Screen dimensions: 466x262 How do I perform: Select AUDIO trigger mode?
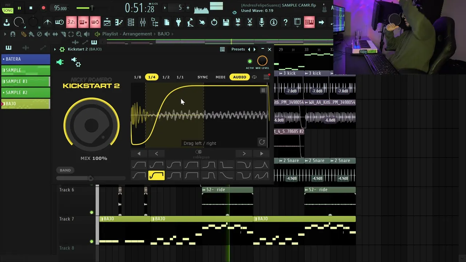(240, 77)
